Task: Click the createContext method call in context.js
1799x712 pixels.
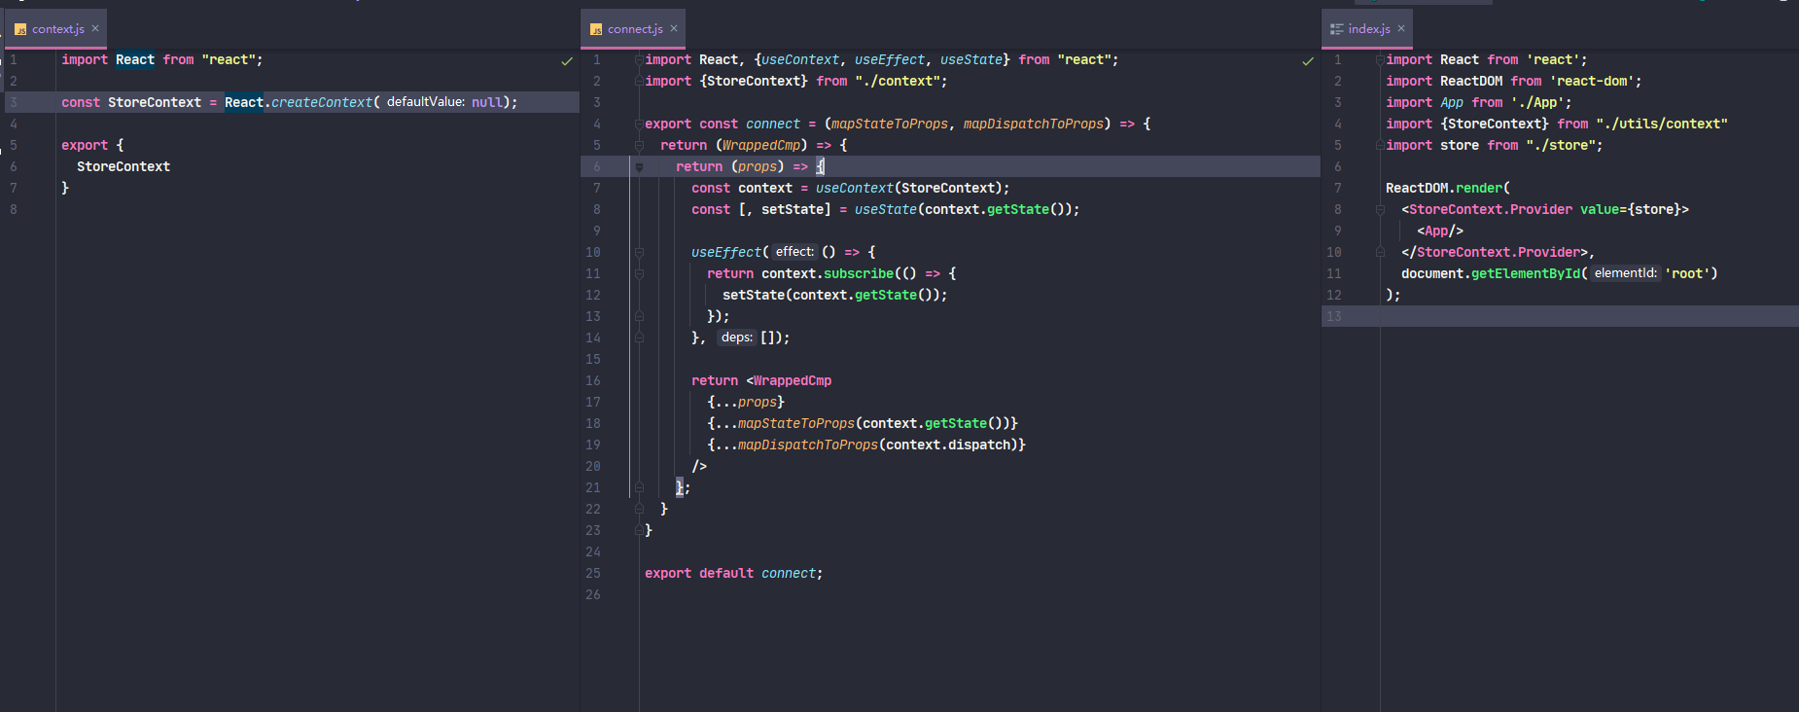Action: click(321, 102)
